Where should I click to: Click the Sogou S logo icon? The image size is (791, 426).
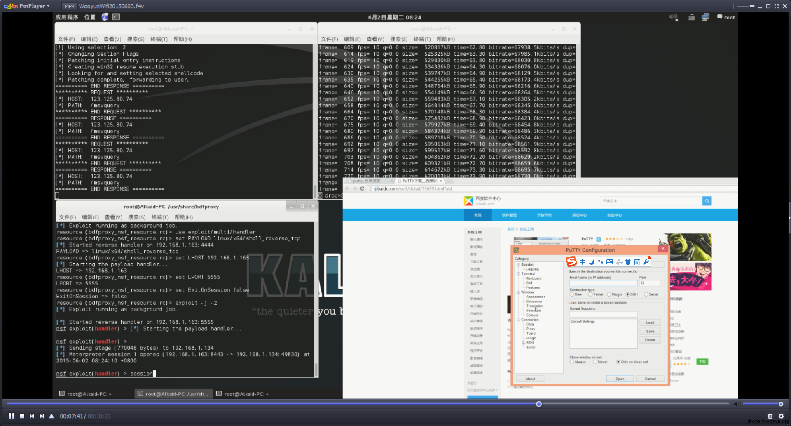(x=571, y=261)
